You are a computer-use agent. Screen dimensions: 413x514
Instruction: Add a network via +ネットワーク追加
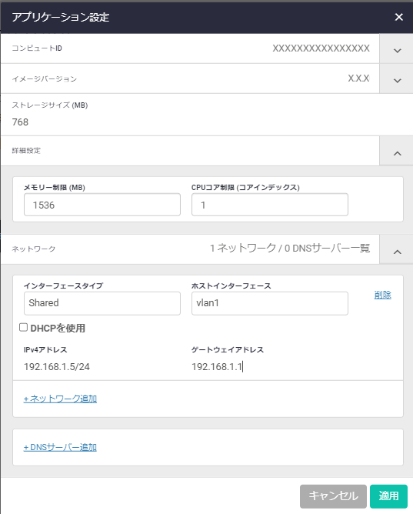60,399
